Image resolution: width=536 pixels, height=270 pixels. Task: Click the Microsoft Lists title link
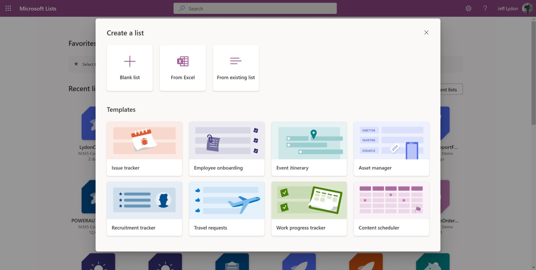(38, 8)
